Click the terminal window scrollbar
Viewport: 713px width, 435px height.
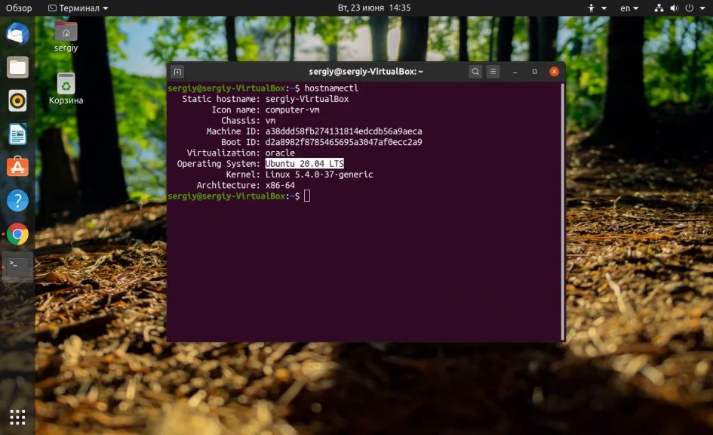coord(563,211)
